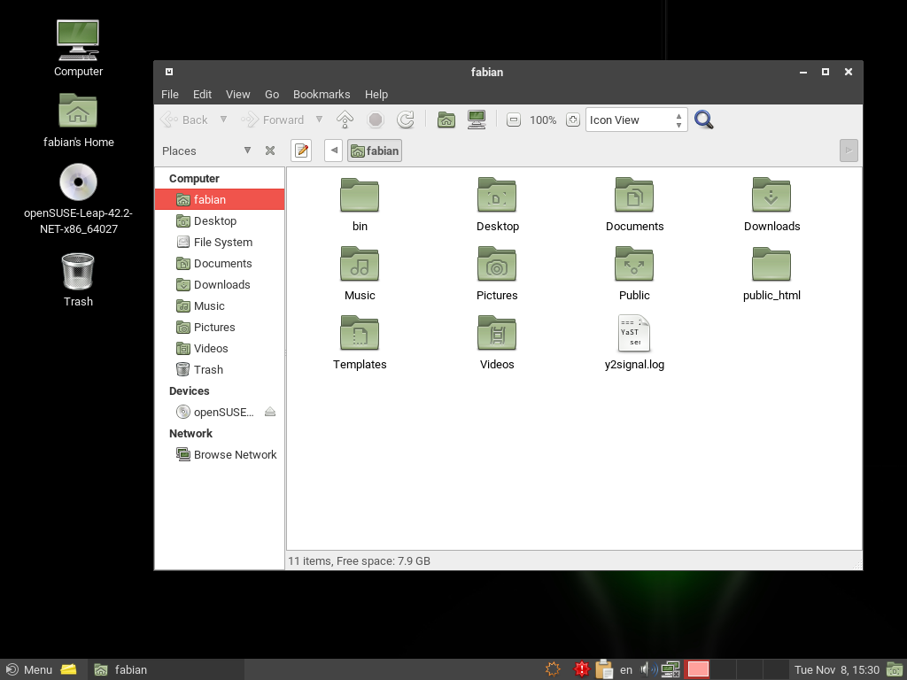907x680 pixels.
Task: Open the View menu
Action: (x=237, y=94)
